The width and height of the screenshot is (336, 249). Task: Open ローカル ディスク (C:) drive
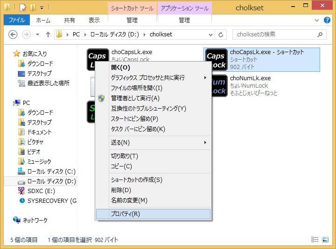coord(47,172)
